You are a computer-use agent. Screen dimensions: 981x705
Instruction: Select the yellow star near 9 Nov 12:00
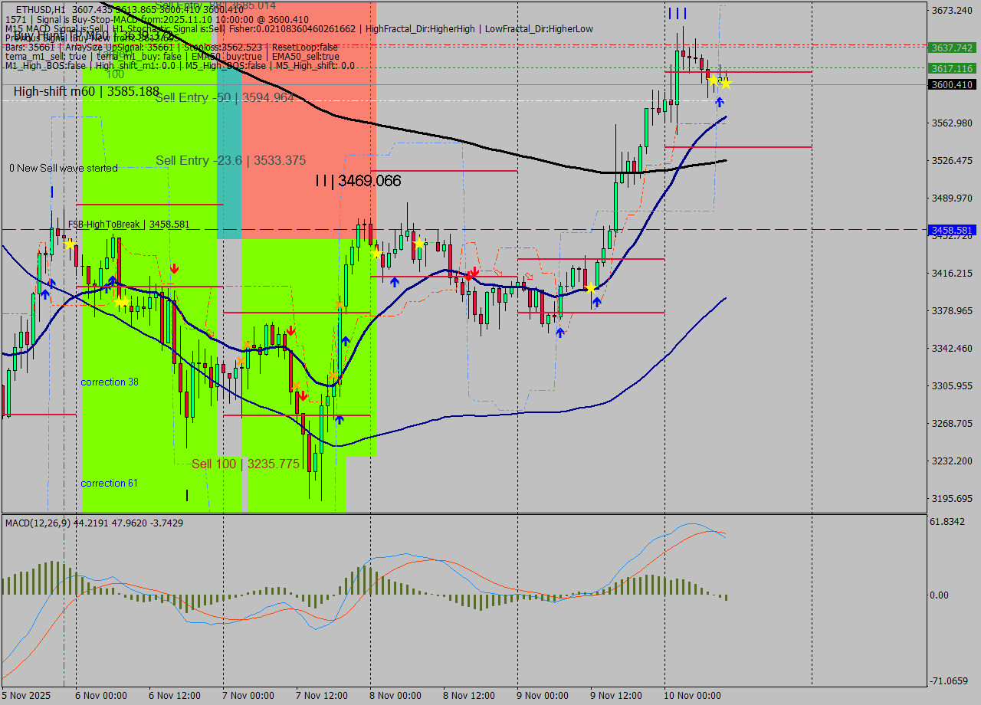[x=590, y=288]
